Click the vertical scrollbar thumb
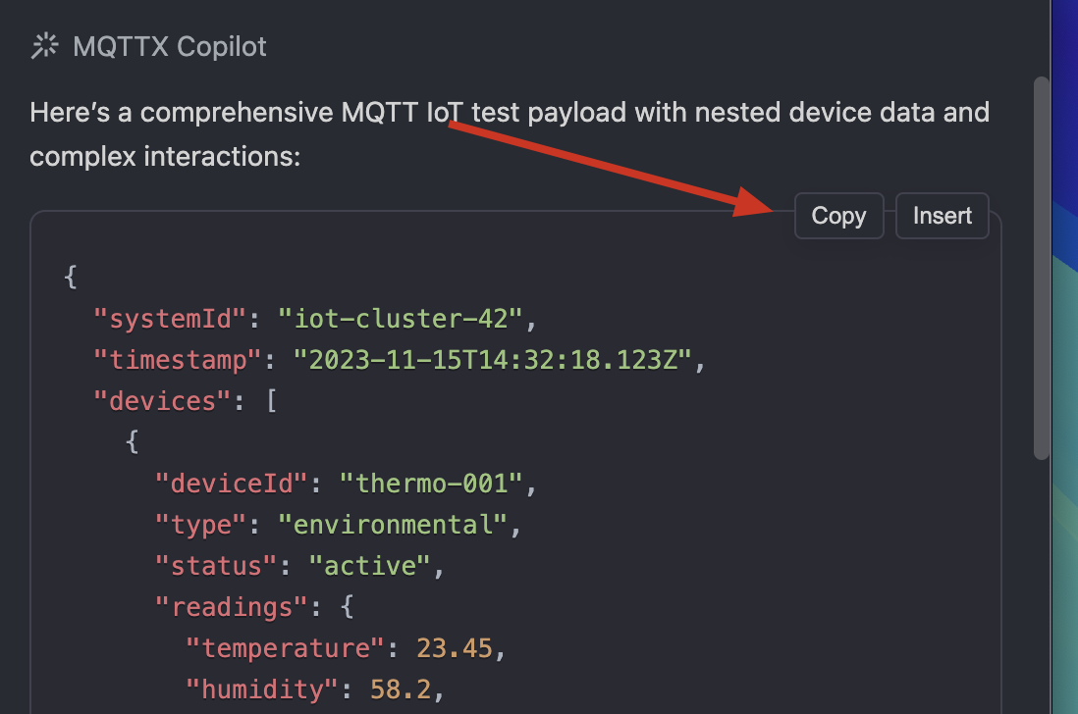The image size is (1078, 714). tap(1042, 265)
